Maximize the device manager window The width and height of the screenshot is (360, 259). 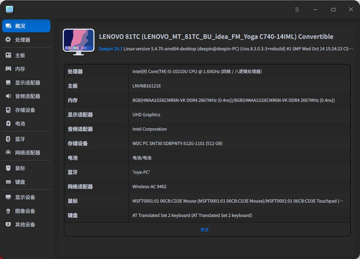point(333,9)
